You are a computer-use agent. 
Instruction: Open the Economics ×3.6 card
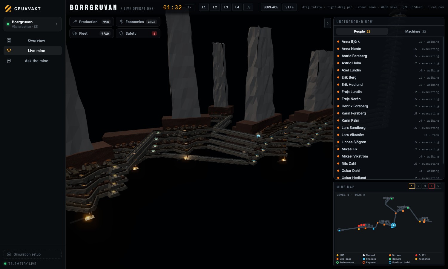point(138,22)
